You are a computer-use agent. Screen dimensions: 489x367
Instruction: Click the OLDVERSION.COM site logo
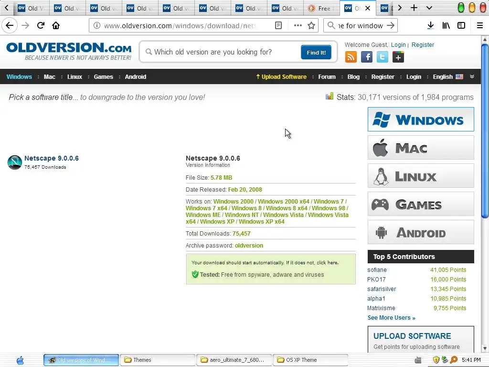(x=69, y=51)
